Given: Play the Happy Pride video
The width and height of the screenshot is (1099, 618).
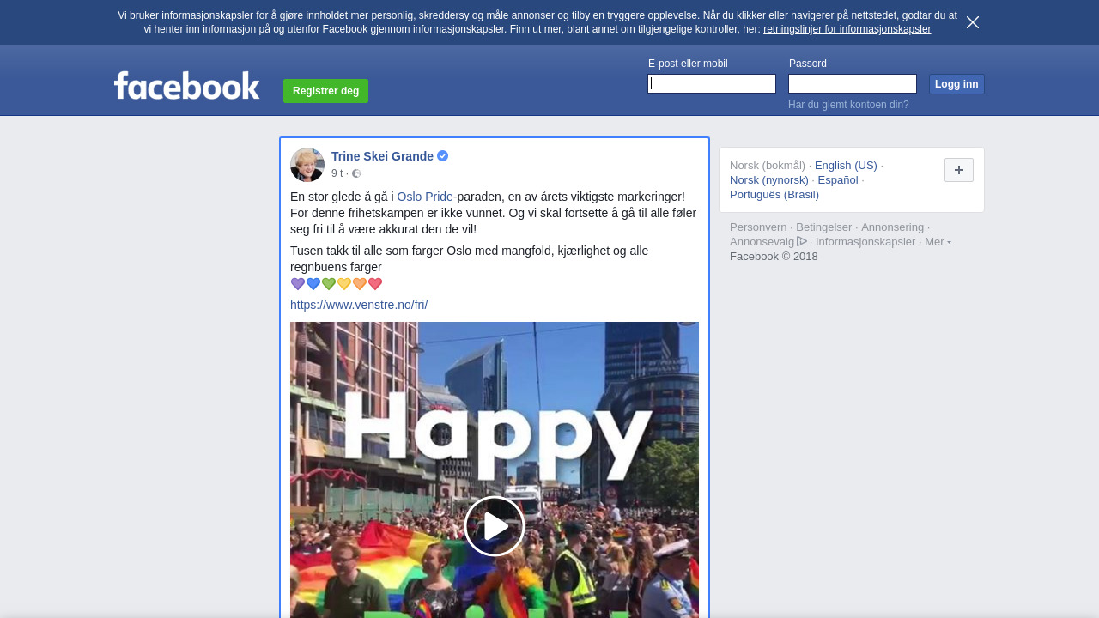Looking at the screenshot, I should point(495,526).
